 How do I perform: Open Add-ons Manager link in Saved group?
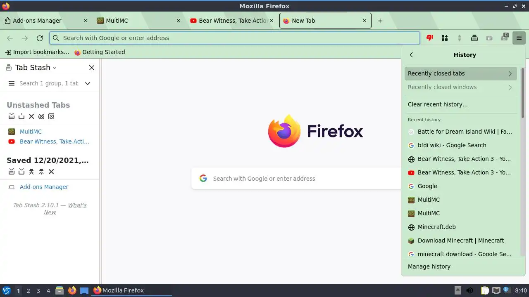(44, 187)
